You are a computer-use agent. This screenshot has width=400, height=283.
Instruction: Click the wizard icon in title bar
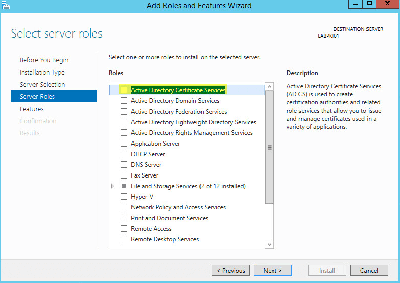click(5, 5)
